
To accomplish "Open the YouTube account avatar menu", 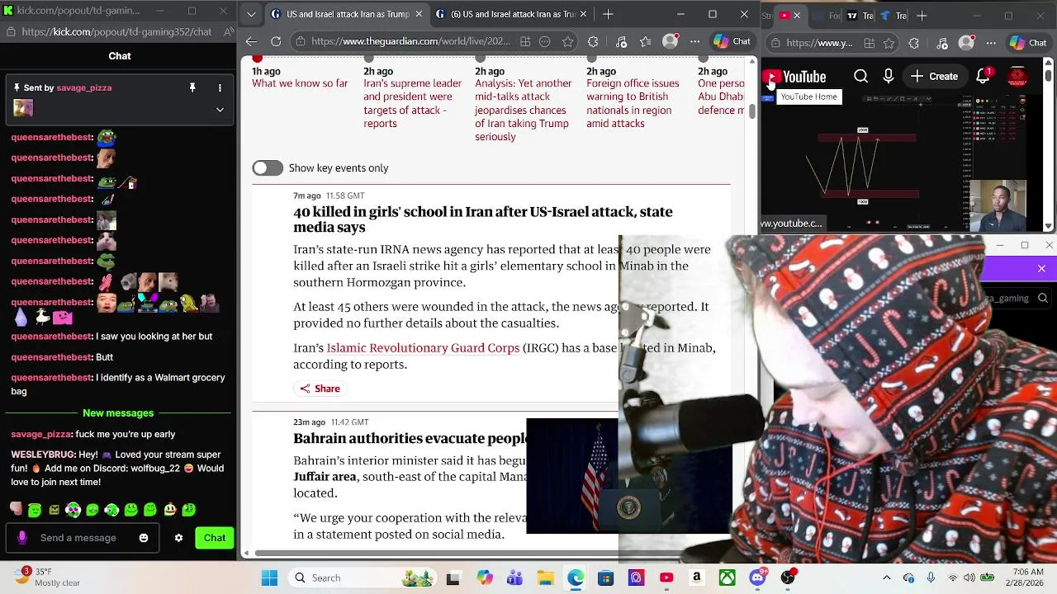I will pos(1017,77).
